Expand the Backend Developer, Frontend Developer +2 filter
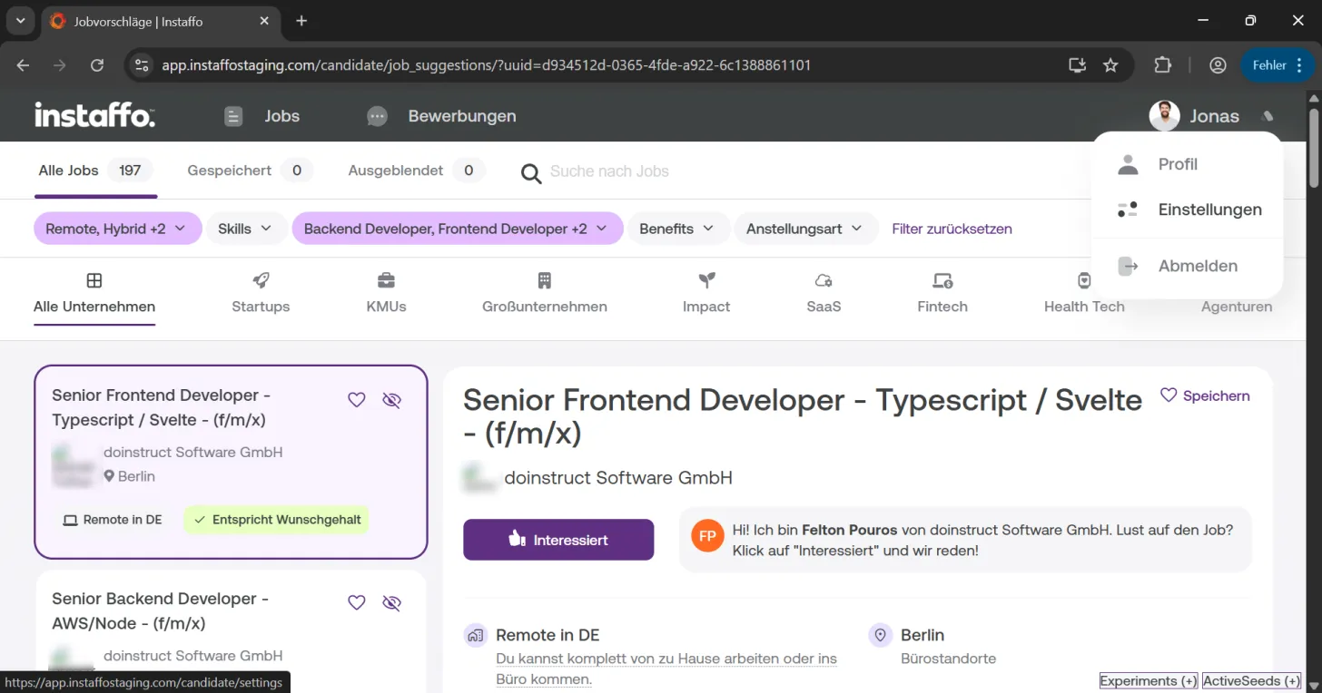Image resolution: width=1322 pixels, height=693 pixels. [x=458, y=229]
